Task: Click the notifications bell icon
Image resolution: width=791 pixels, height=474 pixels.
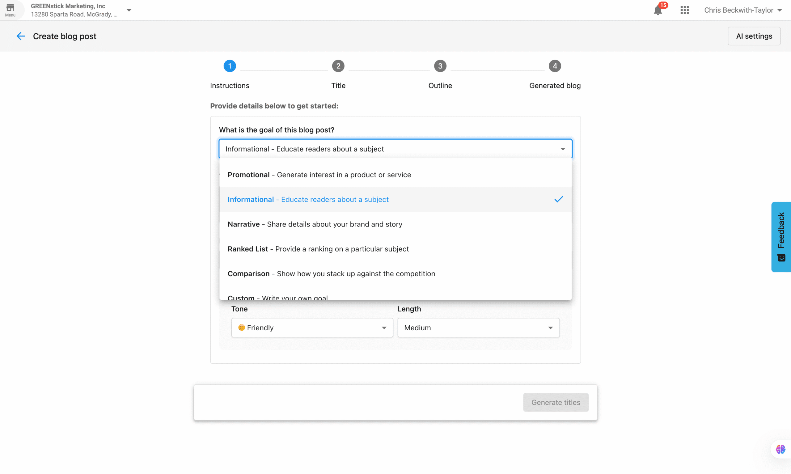Action: coord(658,10)
